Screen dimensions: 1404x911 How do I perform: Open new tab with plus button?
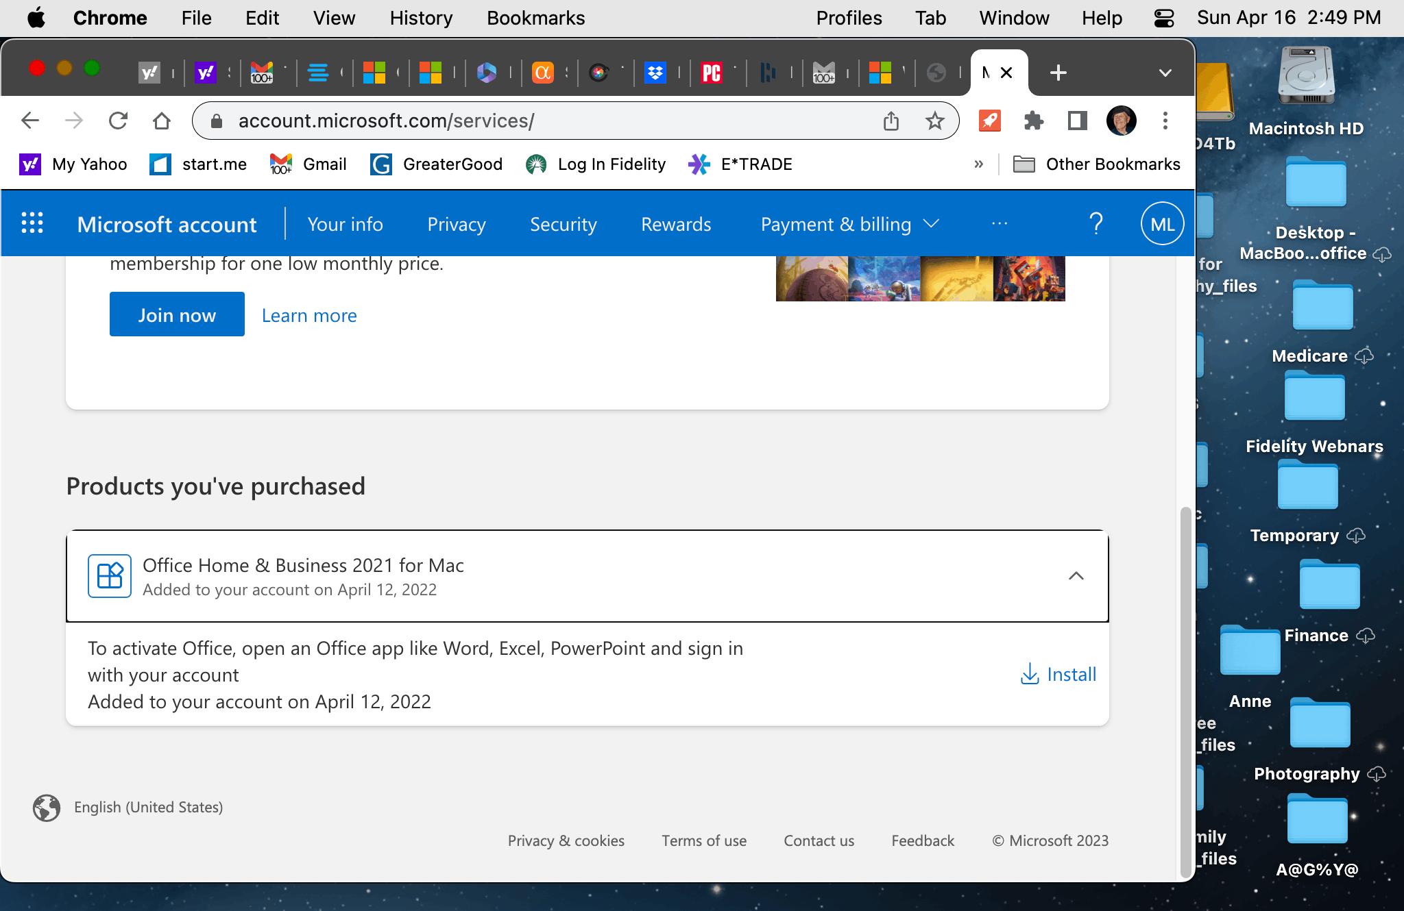pyautogui.click(x=1058, y=73)
